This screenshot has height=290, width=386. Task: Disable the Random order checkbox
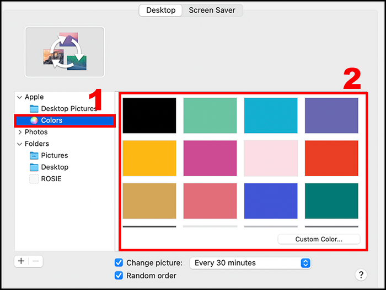[119, 276]
